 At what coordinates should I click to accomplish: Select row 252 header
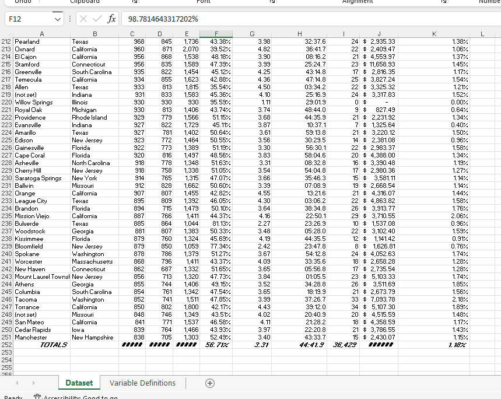tap(6, 345)
